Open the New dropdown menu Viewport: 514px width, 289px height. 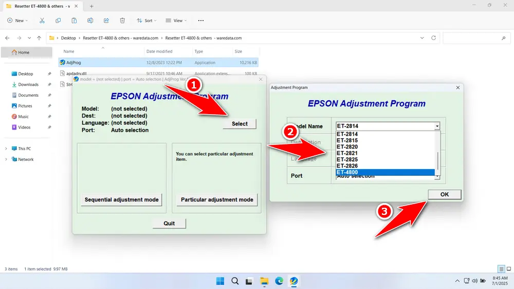click(17, 21)
